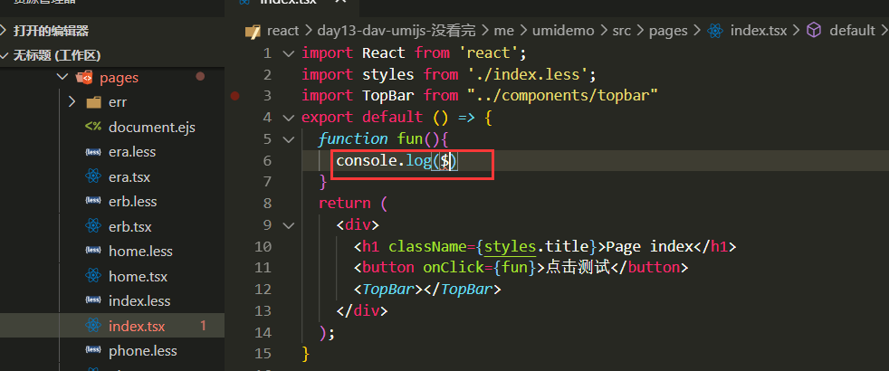Select the pages folder icon

(x=84, y=78)
